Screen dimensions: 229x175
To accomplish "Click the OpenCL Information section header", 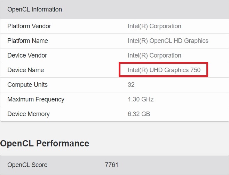I will [34, 9].
